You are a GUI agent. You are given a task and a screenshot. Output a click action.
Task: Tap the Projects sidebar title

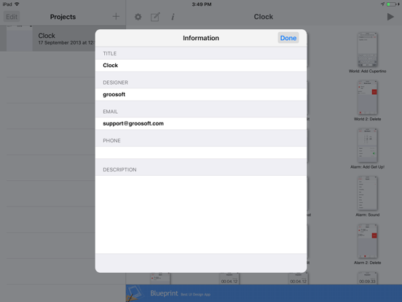[63, 17]
